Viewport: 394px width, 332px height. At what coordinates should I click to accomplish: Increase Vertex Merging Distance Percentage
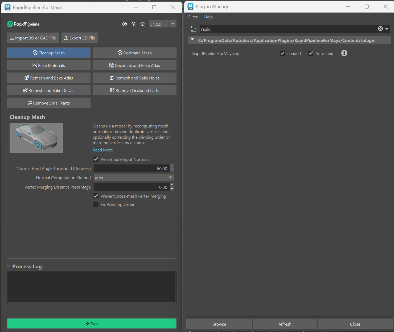click(172, 185)
